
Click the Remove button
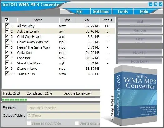[140, 30]
